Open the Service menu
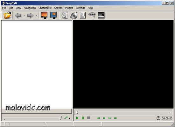The image size is (175, 127). [58, 8]
